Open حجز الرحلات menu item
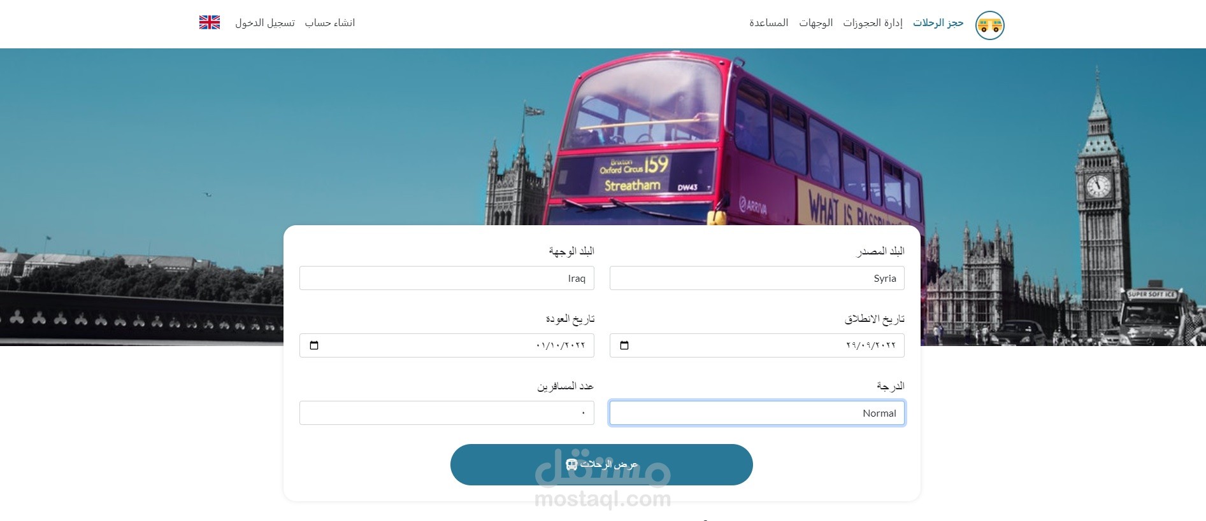The image size is (1206, 521). pos(938,23)
